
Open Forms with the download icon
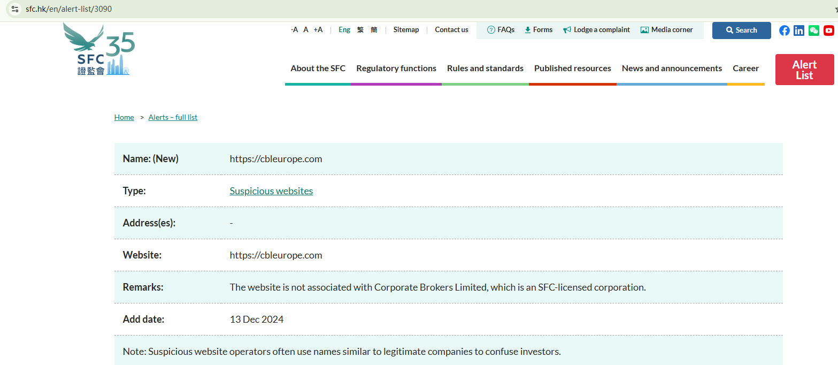(x=539, y=30)
